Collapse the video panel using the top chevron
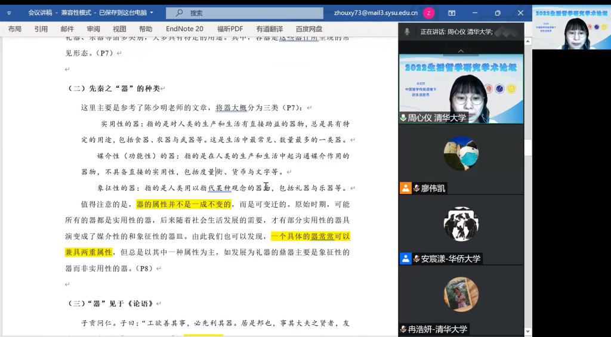The image size is (611, 337). pyautogui.click(x=461, y=50)
